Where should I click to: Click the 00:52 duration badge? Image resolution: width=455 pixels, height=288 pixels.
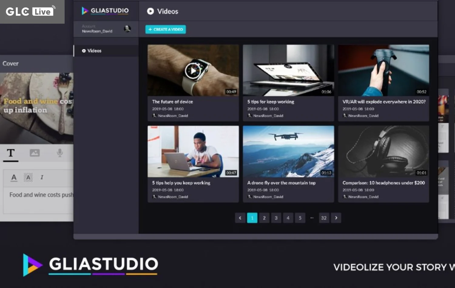(x=422, y=92)
